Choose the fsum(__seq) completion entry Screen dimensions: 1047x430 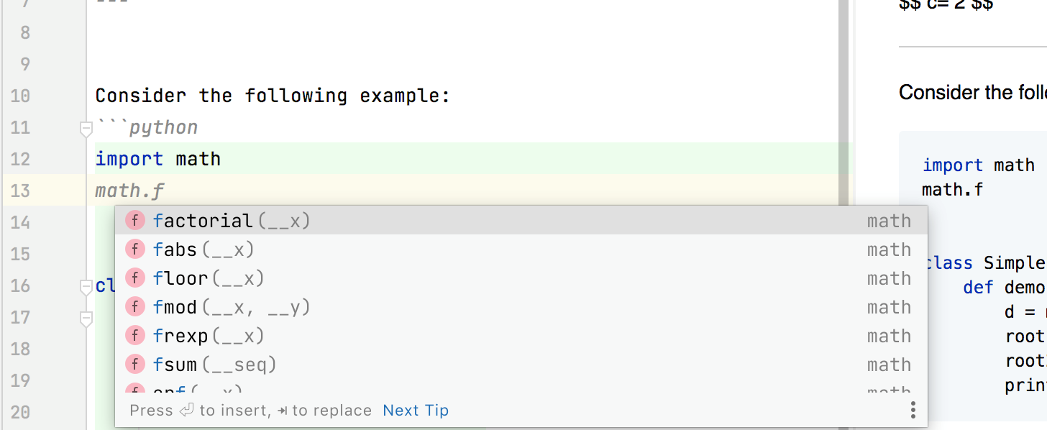[x=216, y=364]
